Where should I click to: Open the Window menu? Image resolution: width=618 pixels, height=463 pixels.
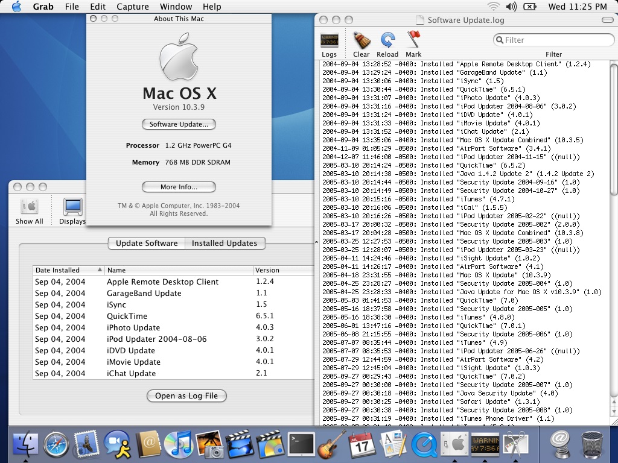point(176,7)
